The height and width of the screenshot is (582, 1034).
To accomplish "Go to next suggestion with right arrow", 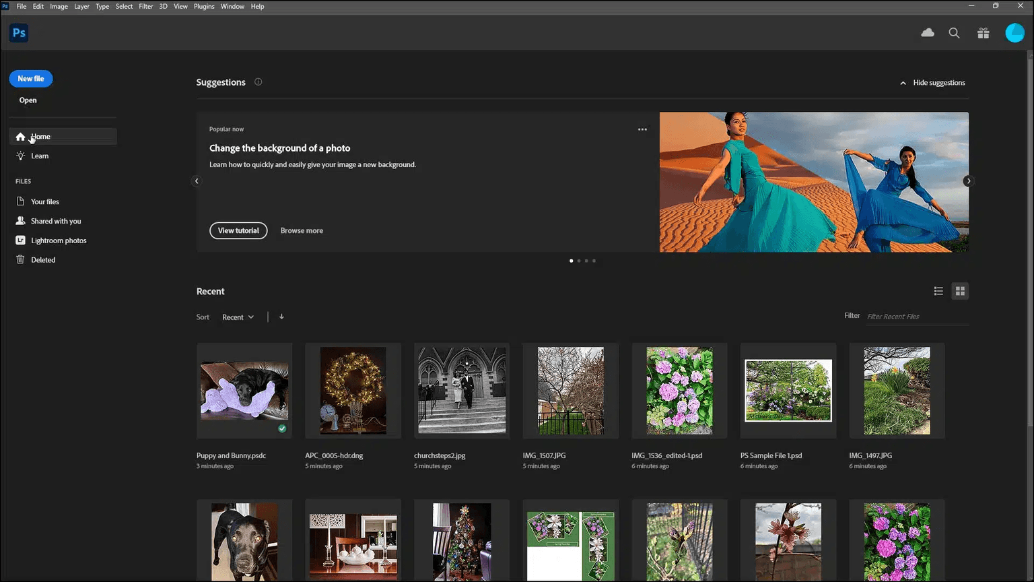I will click(968, 181).
